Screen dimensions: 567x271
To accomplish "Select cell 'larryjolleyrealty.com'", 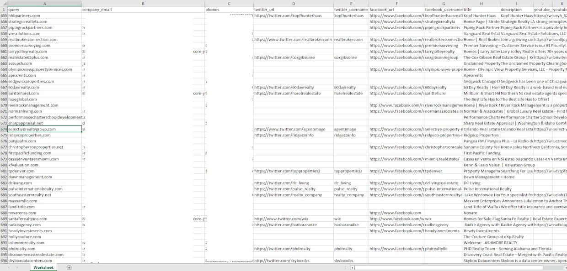I will [x=44, y=52].
